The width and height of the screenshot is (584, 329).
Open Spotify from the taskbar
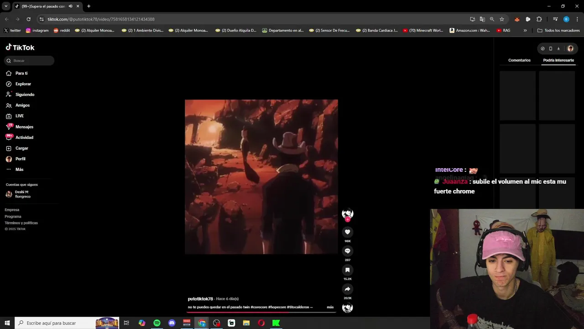[x=157, y=323]
